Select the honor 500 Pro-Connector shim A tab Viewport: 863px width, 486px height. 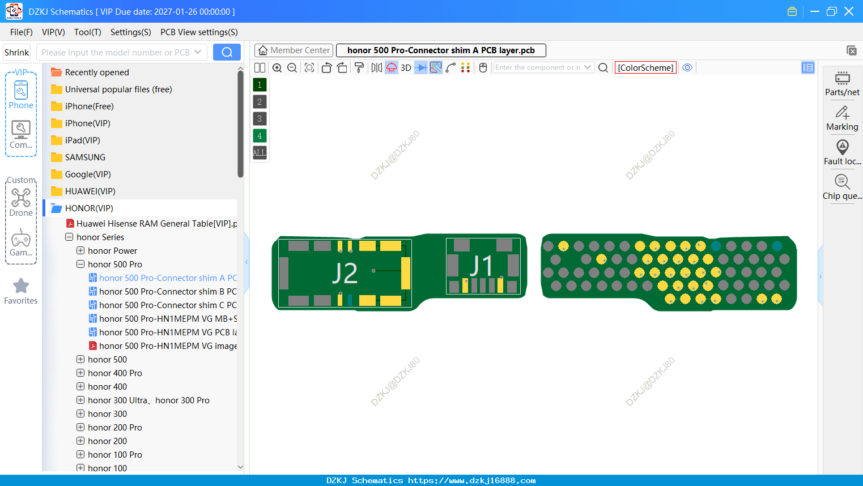point(441,50)
